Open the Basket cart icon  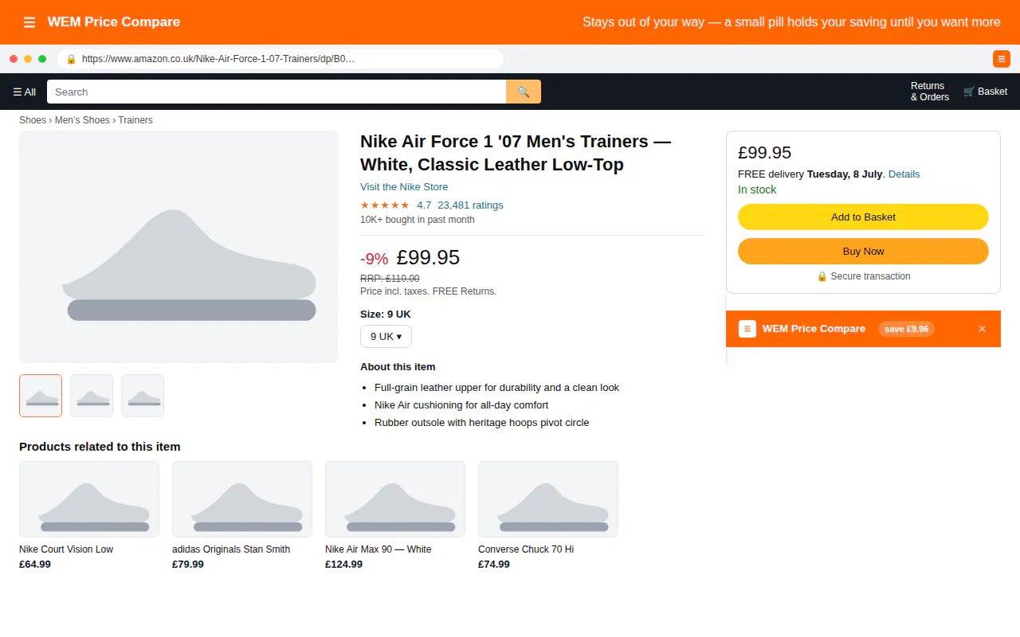pyautogui.click(x=985, y=92)
